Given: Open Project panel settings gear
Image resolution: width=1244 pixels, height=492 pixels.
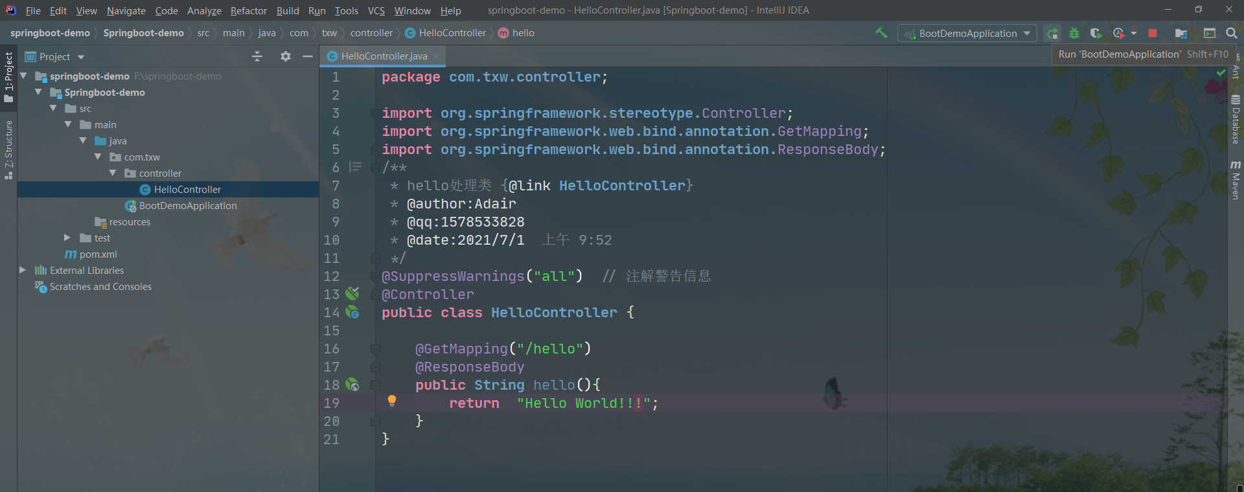Looking at the screenshot, I should coord(286,56).
